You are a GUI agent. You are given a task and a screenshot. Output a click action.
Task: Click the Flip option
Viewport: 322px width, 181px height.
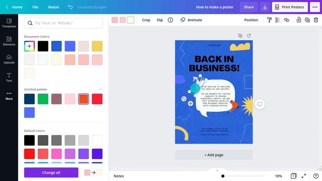[160, 20]
